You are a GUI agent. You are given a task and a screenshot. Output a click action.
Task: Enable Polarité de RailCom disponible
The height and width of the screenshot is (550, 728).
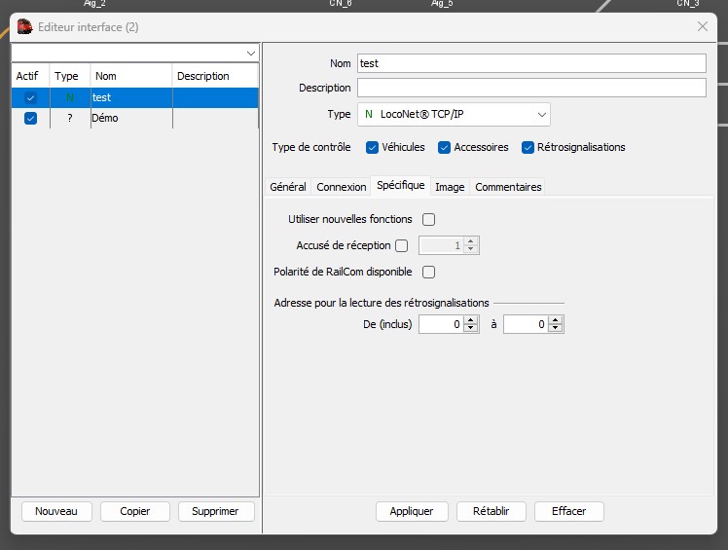[x=428, y=272]
